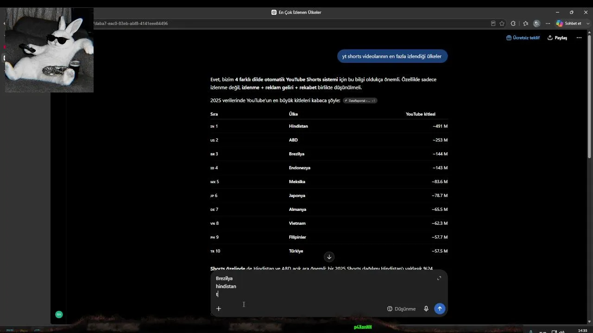The height and width of the screenshot is (333, 593).
Task: Click the Filipinler table cell
Action: point(297,237)
